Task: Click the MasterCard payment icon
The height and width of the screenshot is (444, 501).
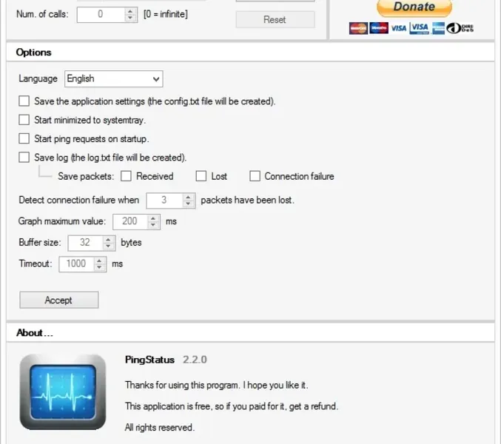Action: [358, 28]
